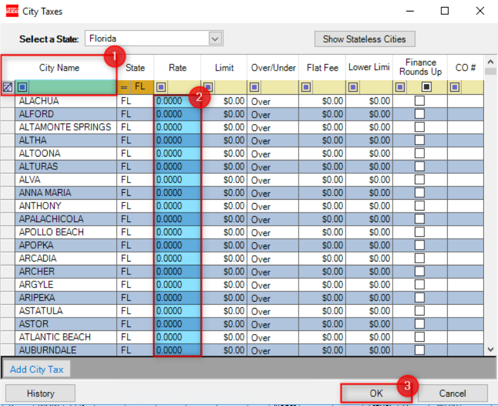Check Finance Rounds Up for ALACHUA
Screen dimensions: 498x406
419,101
